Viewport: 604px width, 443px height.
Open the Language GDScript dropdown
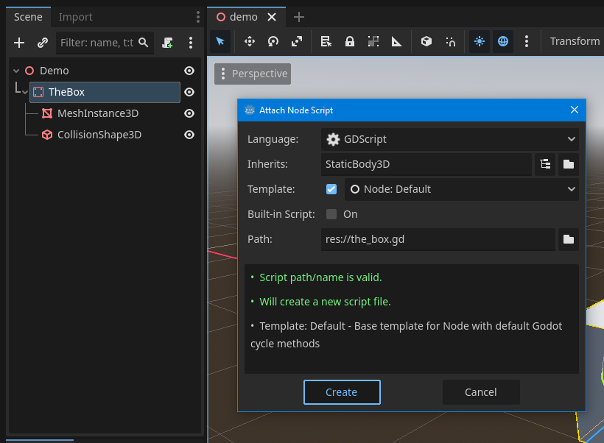coord(449,139)
